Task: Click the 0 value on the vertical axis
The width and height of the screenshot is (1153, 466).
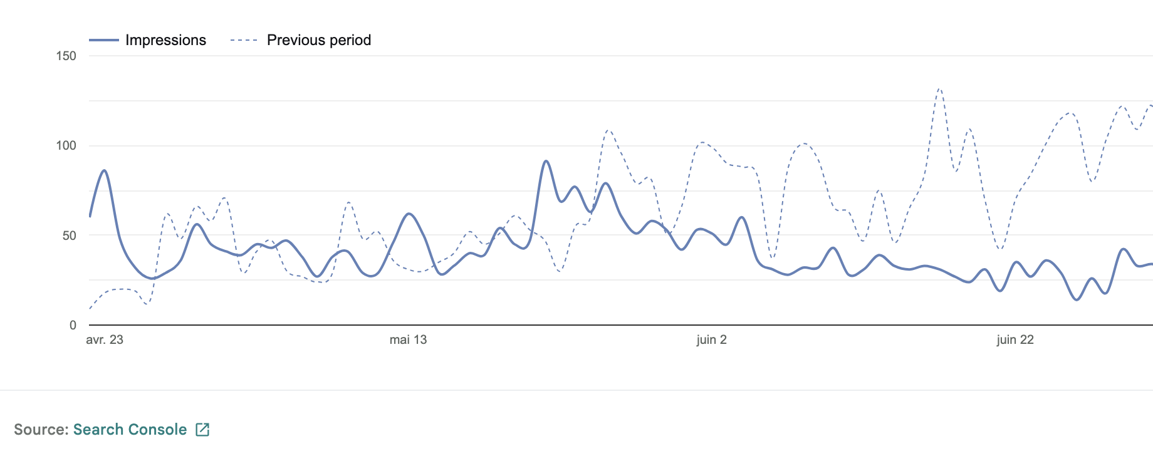Action: [73, 325]
